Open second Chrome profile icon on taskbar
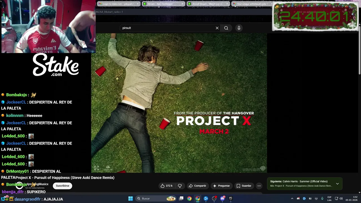The width and height of the screenshot is (361, 203). click(x=198, y=198)
